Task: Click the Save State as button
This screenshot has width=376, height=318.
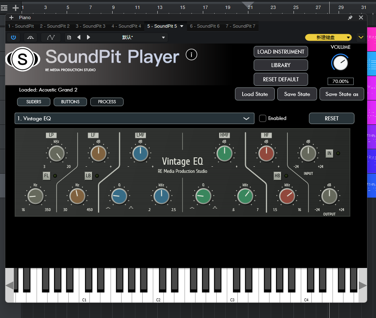Action: click(x=342, y=94)
